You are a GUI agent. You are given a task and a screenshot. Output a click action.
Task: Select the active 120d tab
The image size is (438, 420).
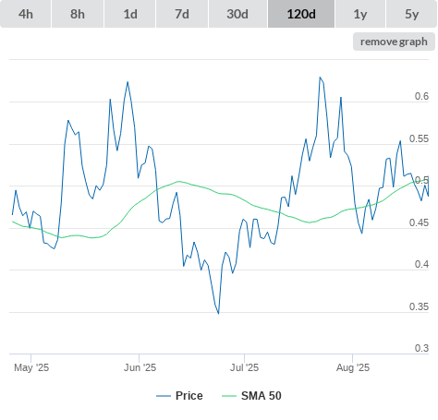pos(301,14)
